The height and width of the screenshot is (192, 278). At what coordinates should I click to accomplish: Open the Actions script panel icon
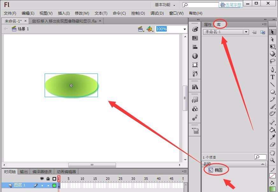point(195,100)
